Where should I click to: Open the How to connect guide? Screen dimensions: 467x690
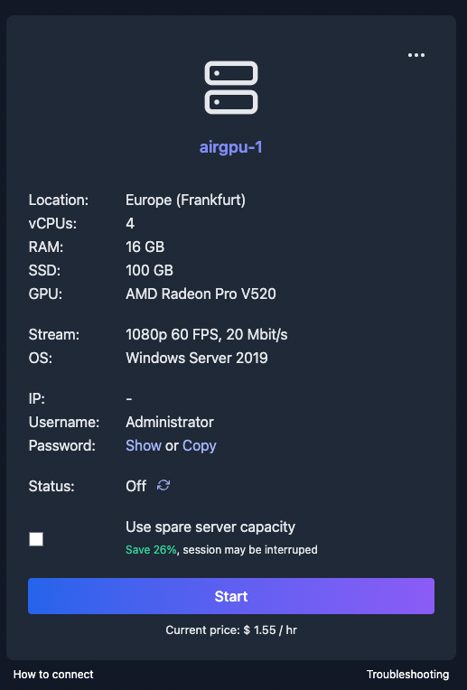(x=53, y=674)
